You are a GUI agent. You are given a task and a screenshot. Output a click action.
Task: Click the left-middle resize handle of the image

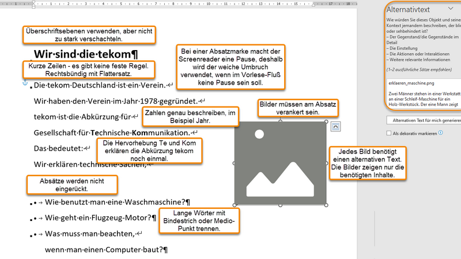(x=234, y=163)
